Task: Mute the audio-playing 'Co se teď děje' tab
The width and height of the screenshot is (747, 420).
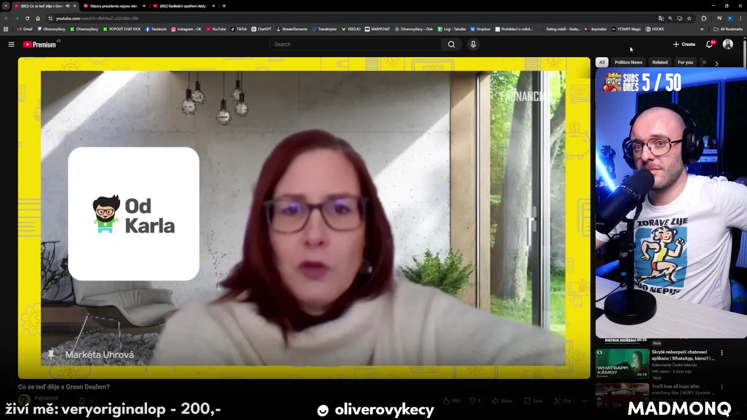Action: (68, 6)
